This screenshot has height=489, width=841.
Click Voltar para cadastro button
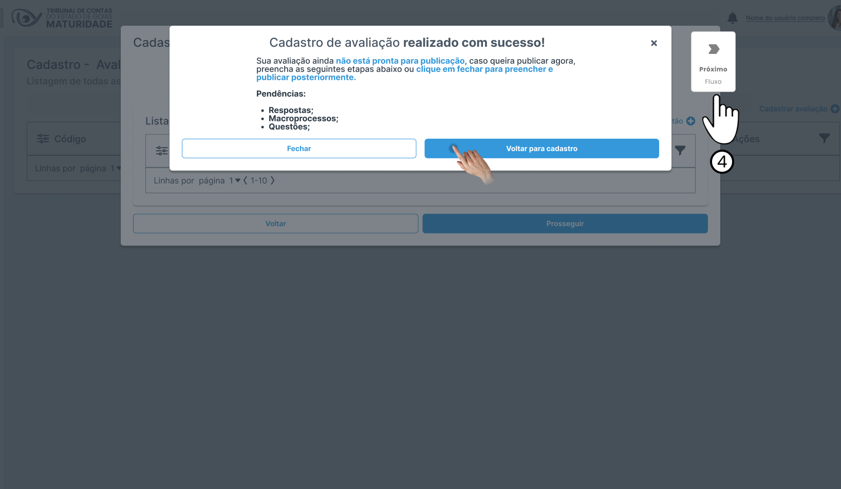(541, 149)
